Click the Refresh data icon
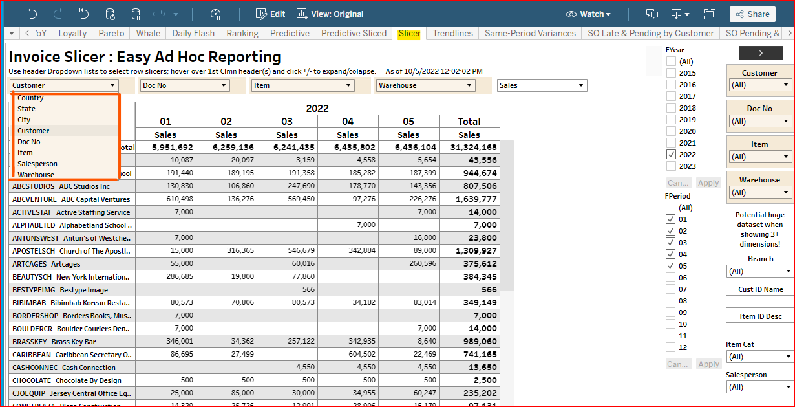This screenshot has height=407, width=795. coord(110,14)
